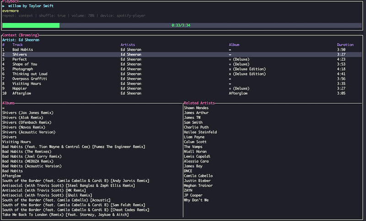Screen dimensions: 366x221
Task: Select 'Thinking out Loud' track
Action: coord(182,74)
